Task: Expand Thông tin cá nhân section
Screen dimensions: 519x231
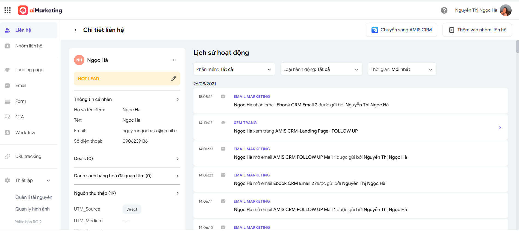Action: (127, 99)
